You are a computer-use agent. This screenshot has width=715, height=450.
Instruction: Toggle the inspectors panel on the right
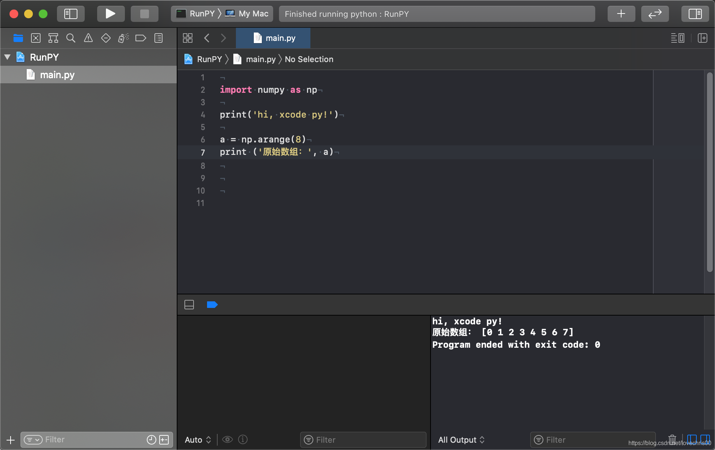coord(695,14)
